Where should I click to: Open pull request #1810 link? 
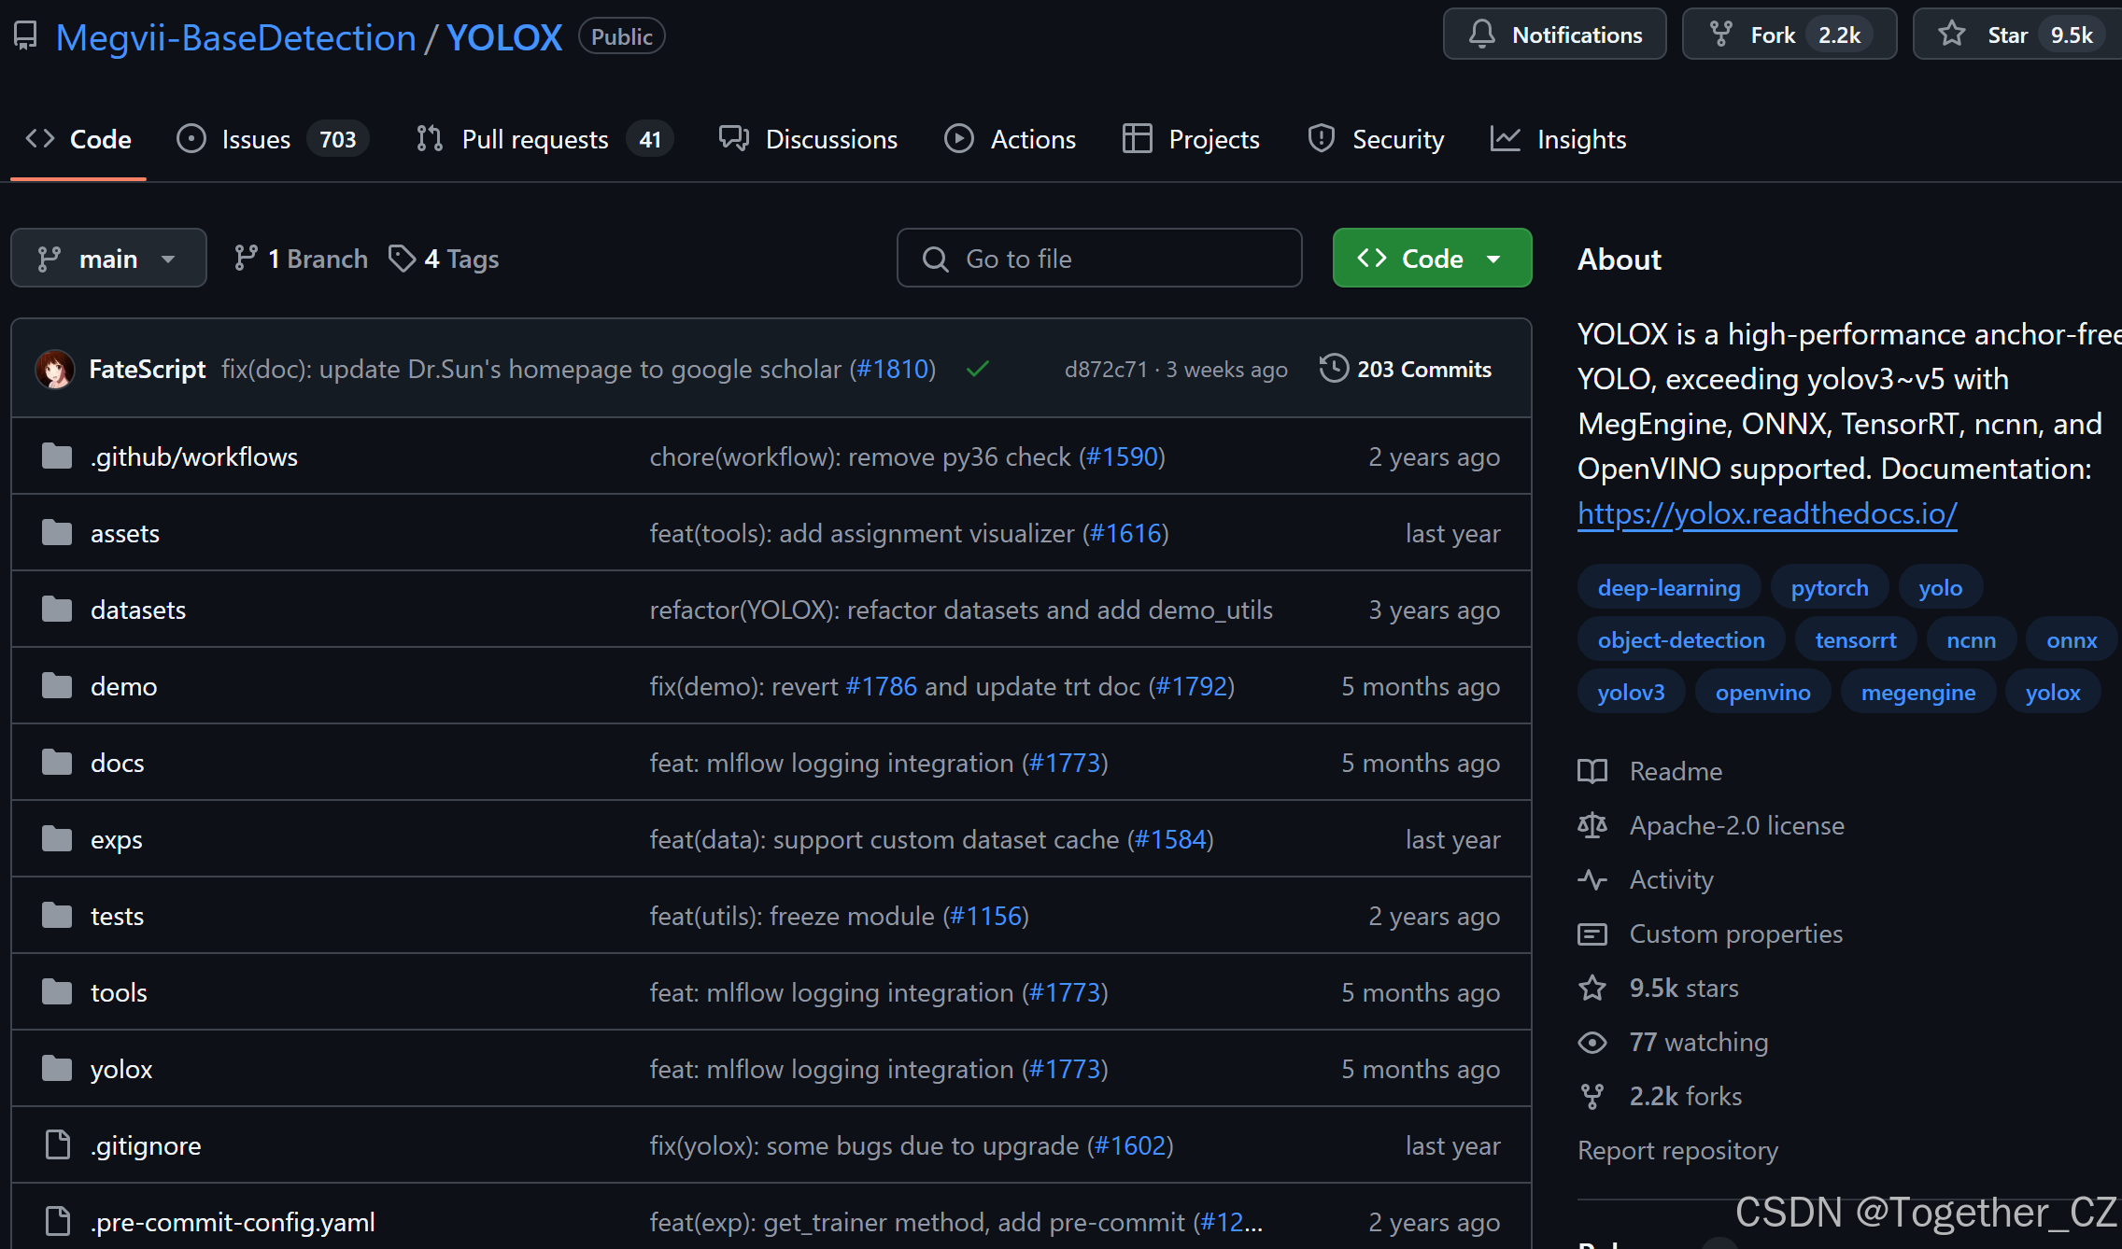tap(894, 370)
